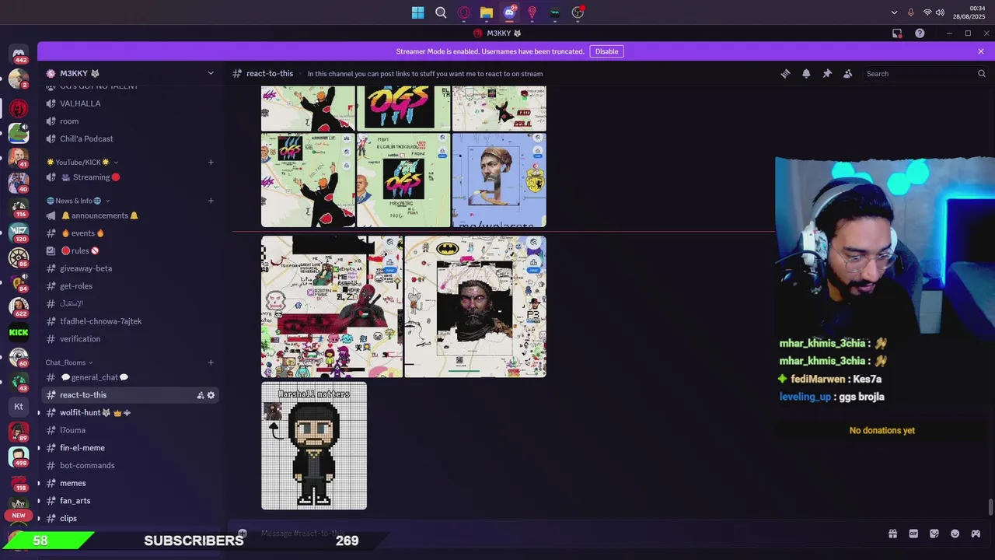This screenshot has height=560, width=995.
Task: Open the apps game controller icon
Action: [x=976, y=534]
